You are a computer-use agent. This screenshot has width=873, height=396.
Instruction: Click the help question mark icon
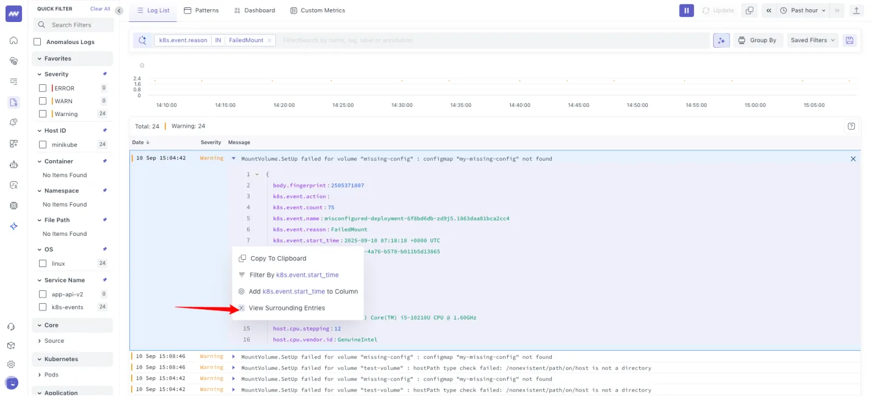pyautogui.click(x=851, y=127)
